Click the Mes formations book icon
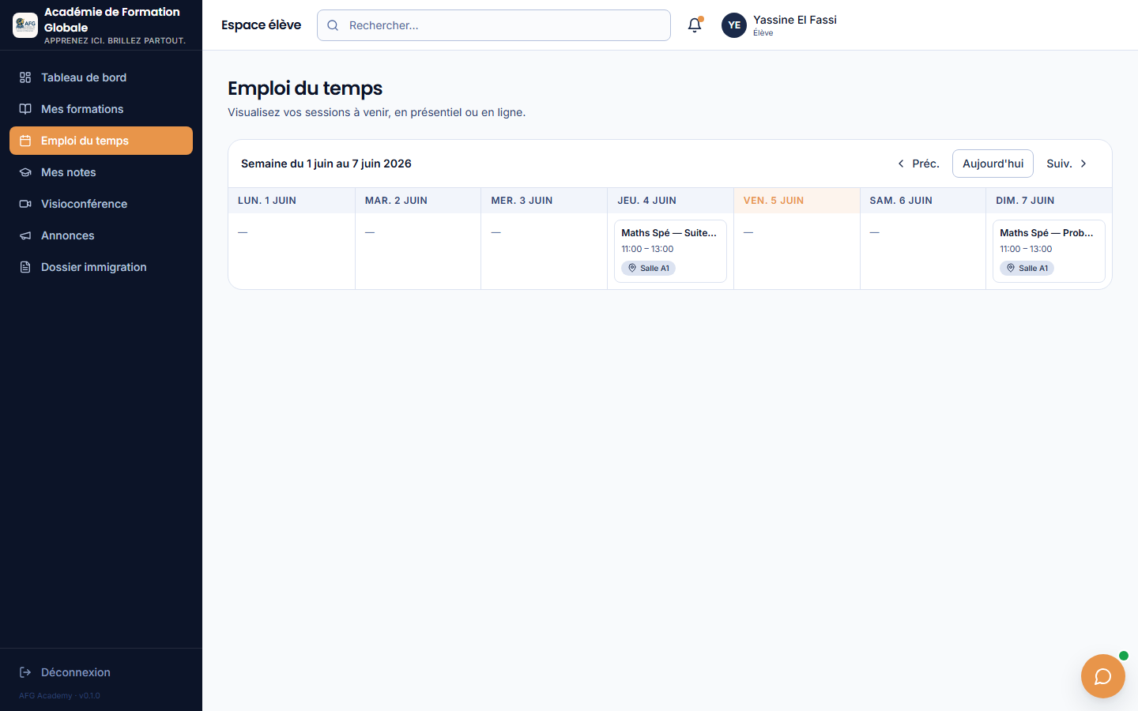 25,109
